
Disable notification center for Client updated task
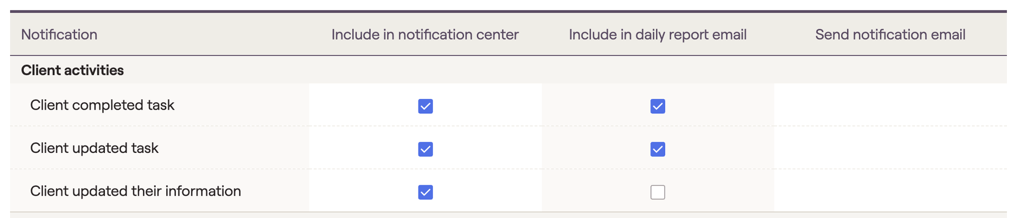pos(425,149)
